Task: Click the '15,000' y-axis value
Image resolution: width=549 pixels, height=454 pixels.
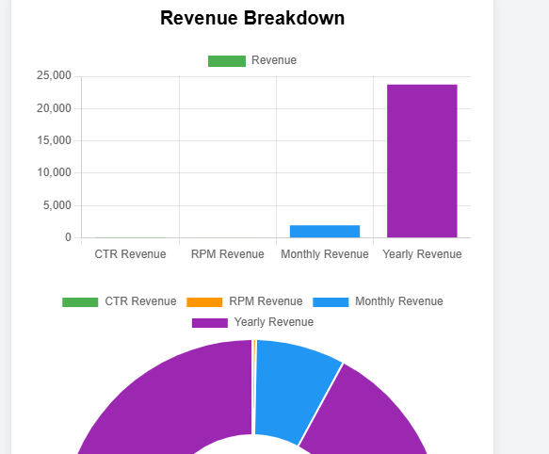Action: pos(54,140)
